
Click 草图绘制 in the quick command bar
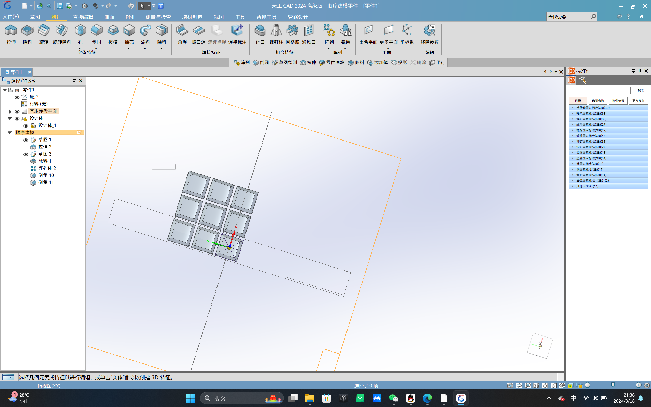pyautogui.click(x=285, y=62)
